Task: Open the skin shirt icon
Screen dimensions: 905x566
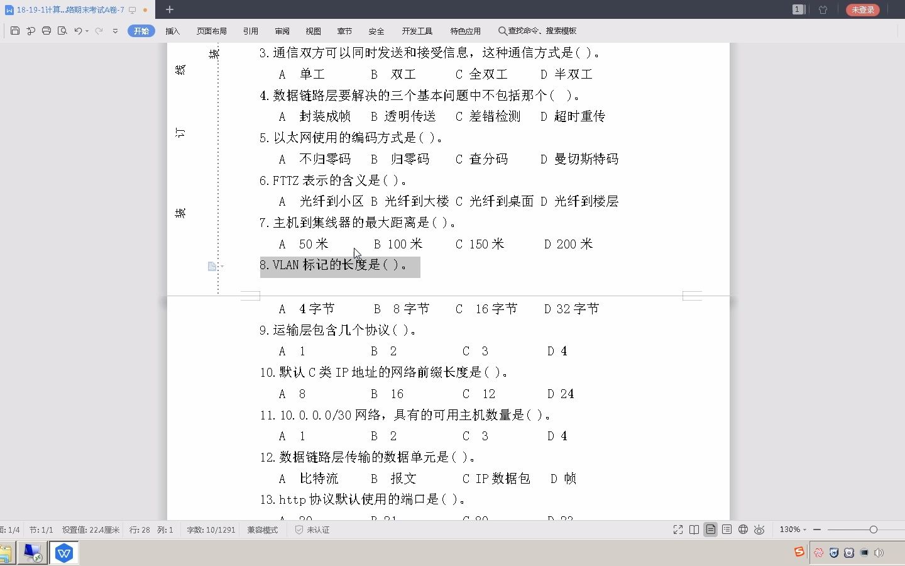Action: pos(823,9)
